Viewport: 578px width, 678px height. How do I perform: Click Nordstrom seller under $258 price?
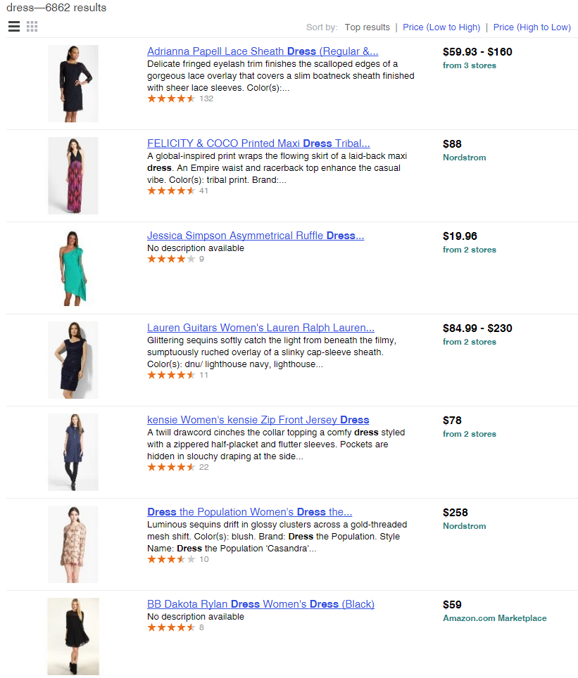[464, 526]
